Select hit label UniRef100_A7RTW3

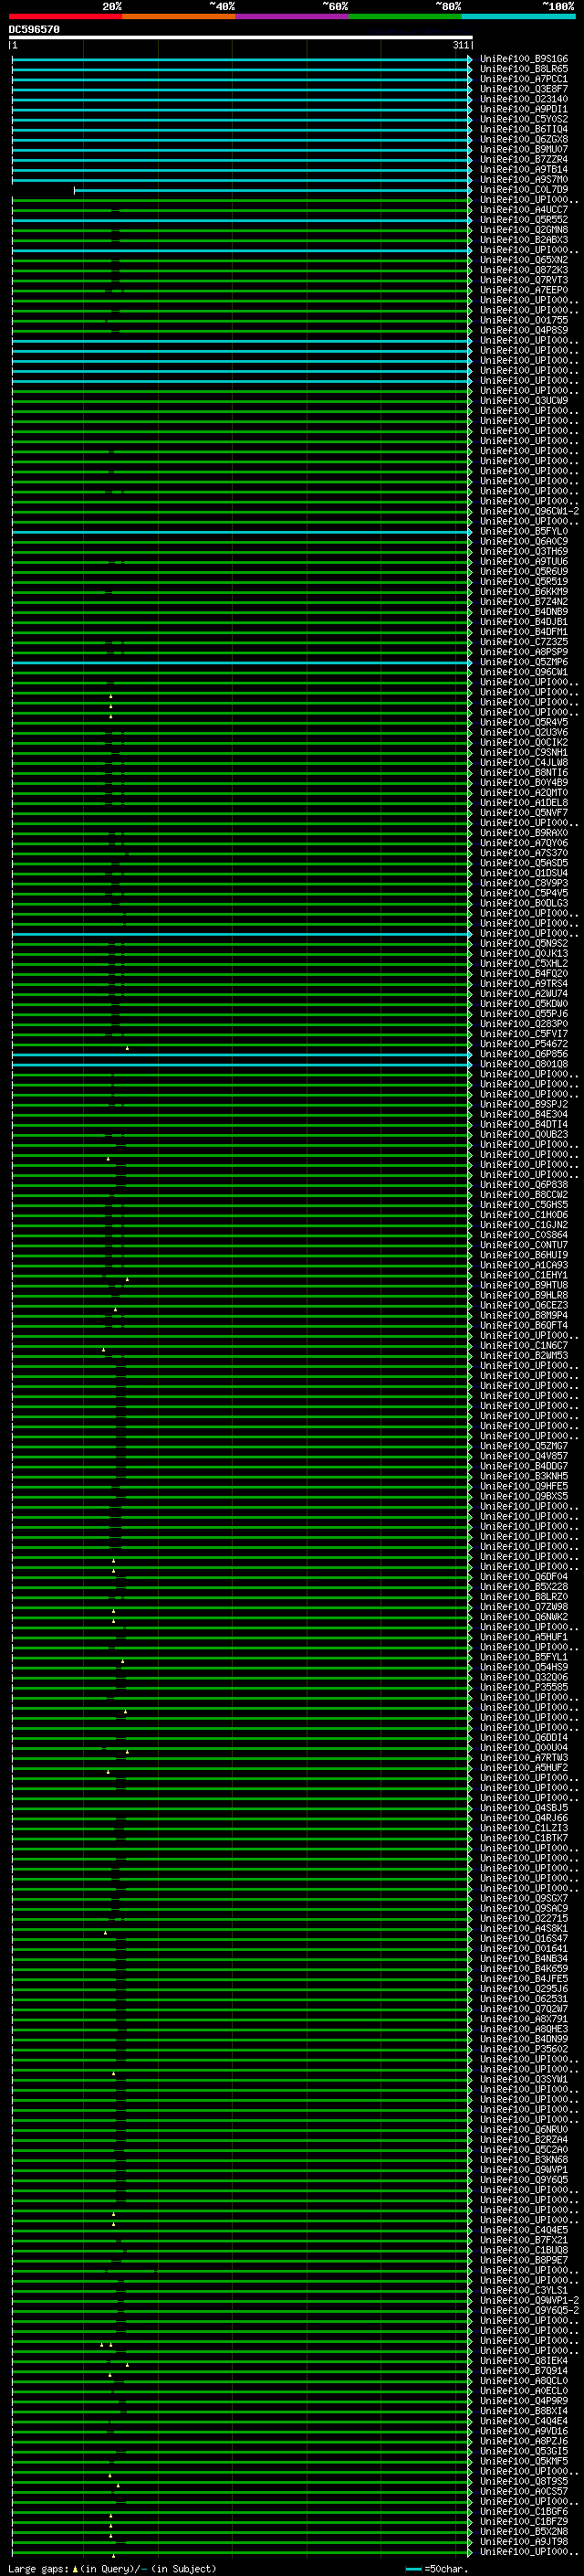523,1759
